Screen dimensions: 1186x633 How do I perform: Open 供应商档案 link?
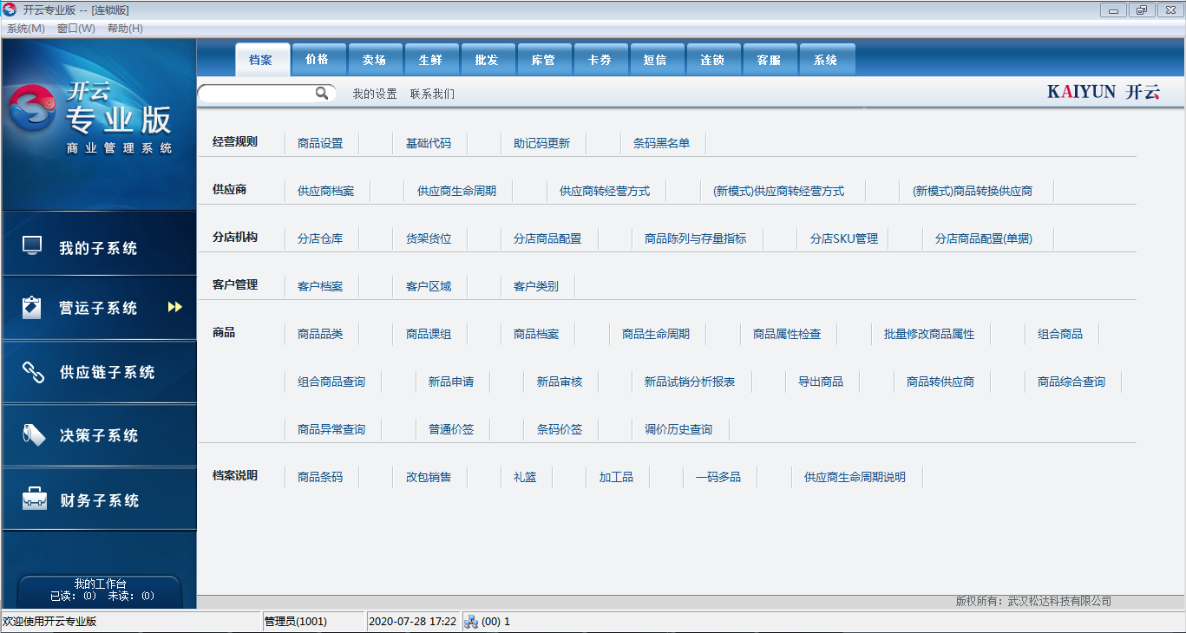click(x=326, y=191)
